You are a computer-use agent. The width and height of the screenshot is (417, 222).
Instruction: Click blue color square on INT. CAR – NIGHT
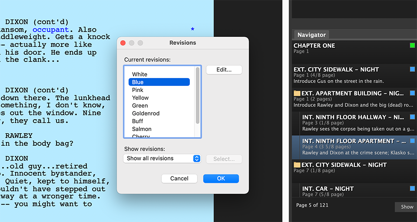[x=412, y=189]
